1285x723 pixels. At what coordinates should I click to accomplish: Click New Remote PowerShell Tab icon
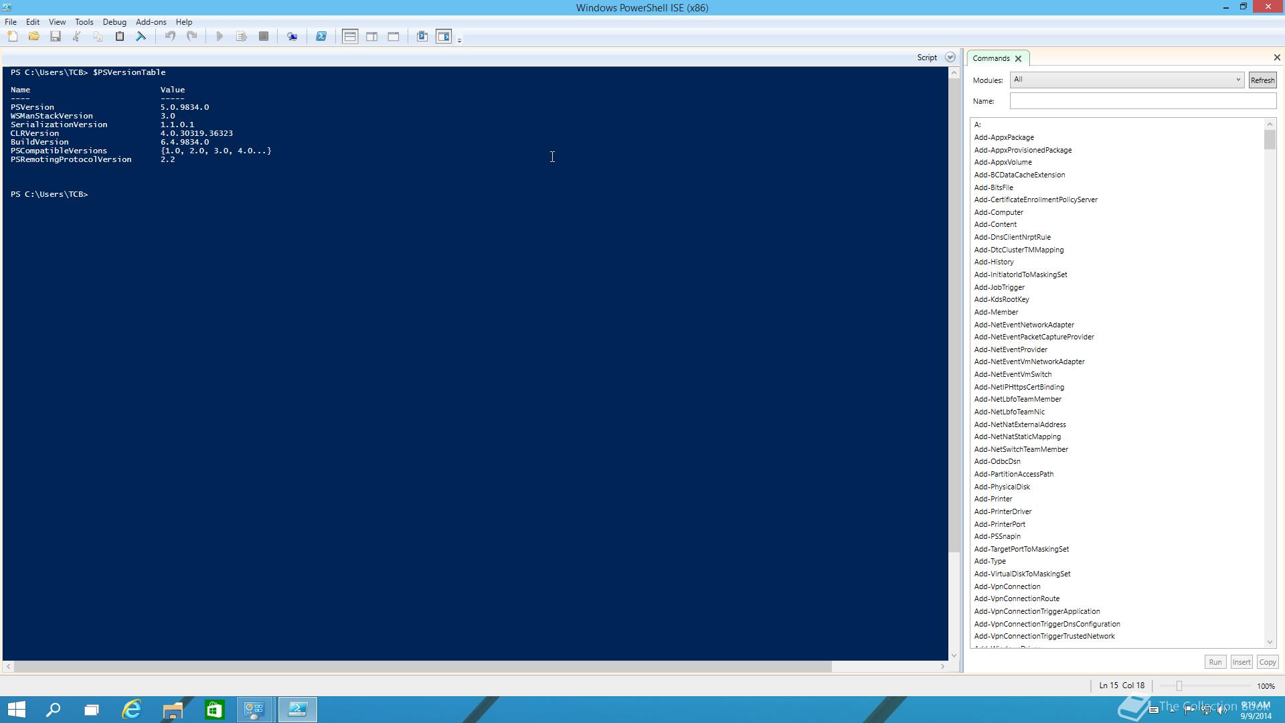click(x=292, y=37)
